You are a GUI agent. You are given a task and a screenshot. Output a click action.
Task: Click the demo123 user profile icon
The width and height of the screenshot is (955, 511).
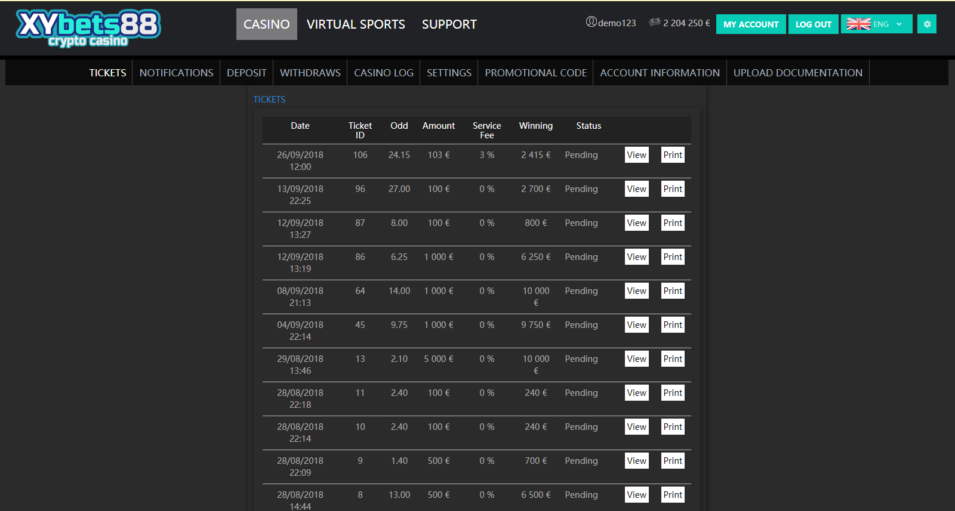click(591, 22)
